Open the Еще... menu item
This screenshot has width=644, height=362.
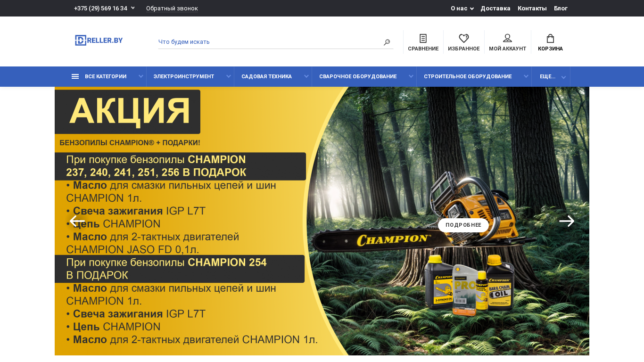click(547, 76)
